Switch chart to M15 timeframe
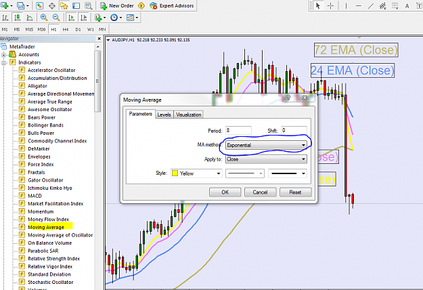 pos(29,29)
